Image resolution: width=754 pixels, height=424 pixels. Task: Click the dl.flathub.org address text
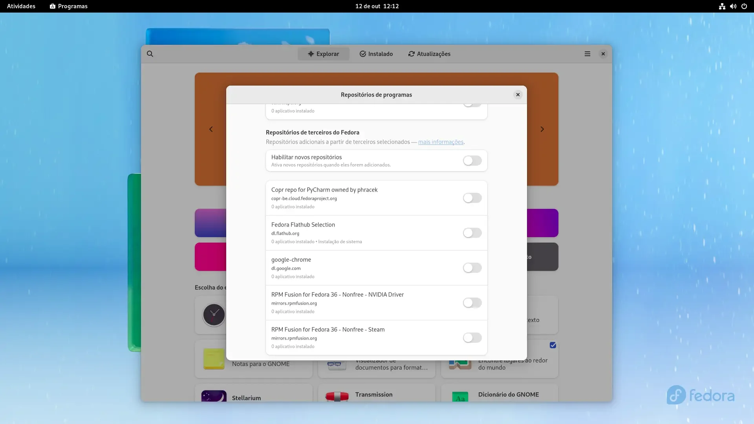click(x=285, y=233)
